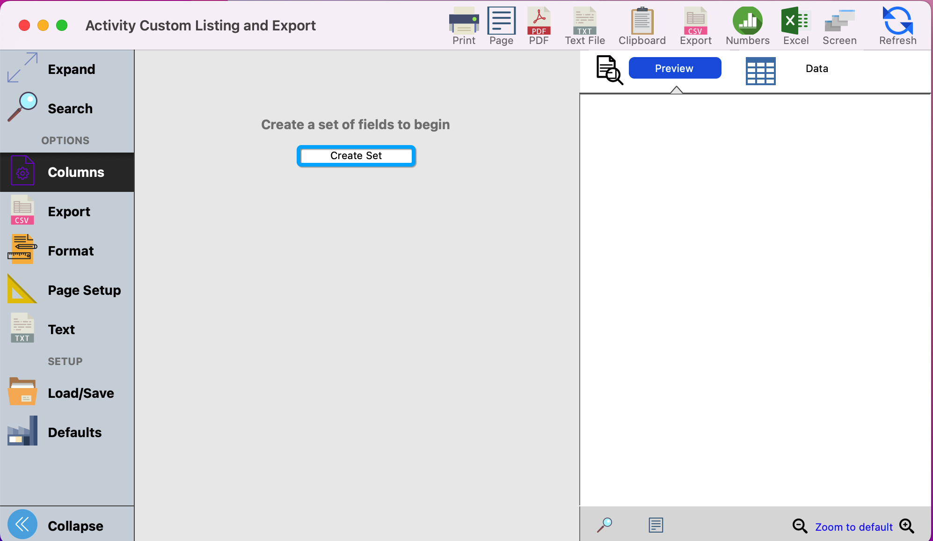Viewport: 933px width, 541px height.
Task: Zoom in using the plus magnifier
Action: click(906, 526)
